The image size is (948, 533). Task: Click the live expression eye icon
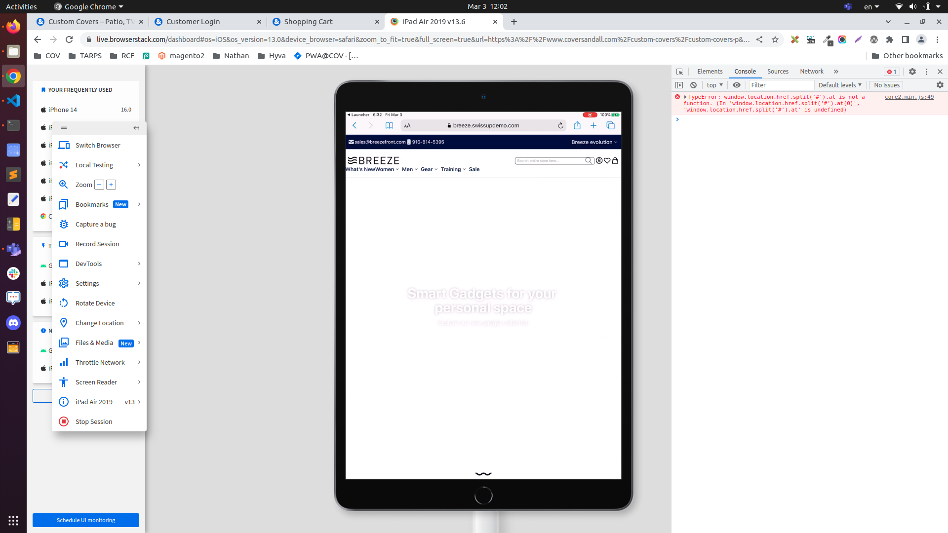pyautogui.click(x=737, y=85)
